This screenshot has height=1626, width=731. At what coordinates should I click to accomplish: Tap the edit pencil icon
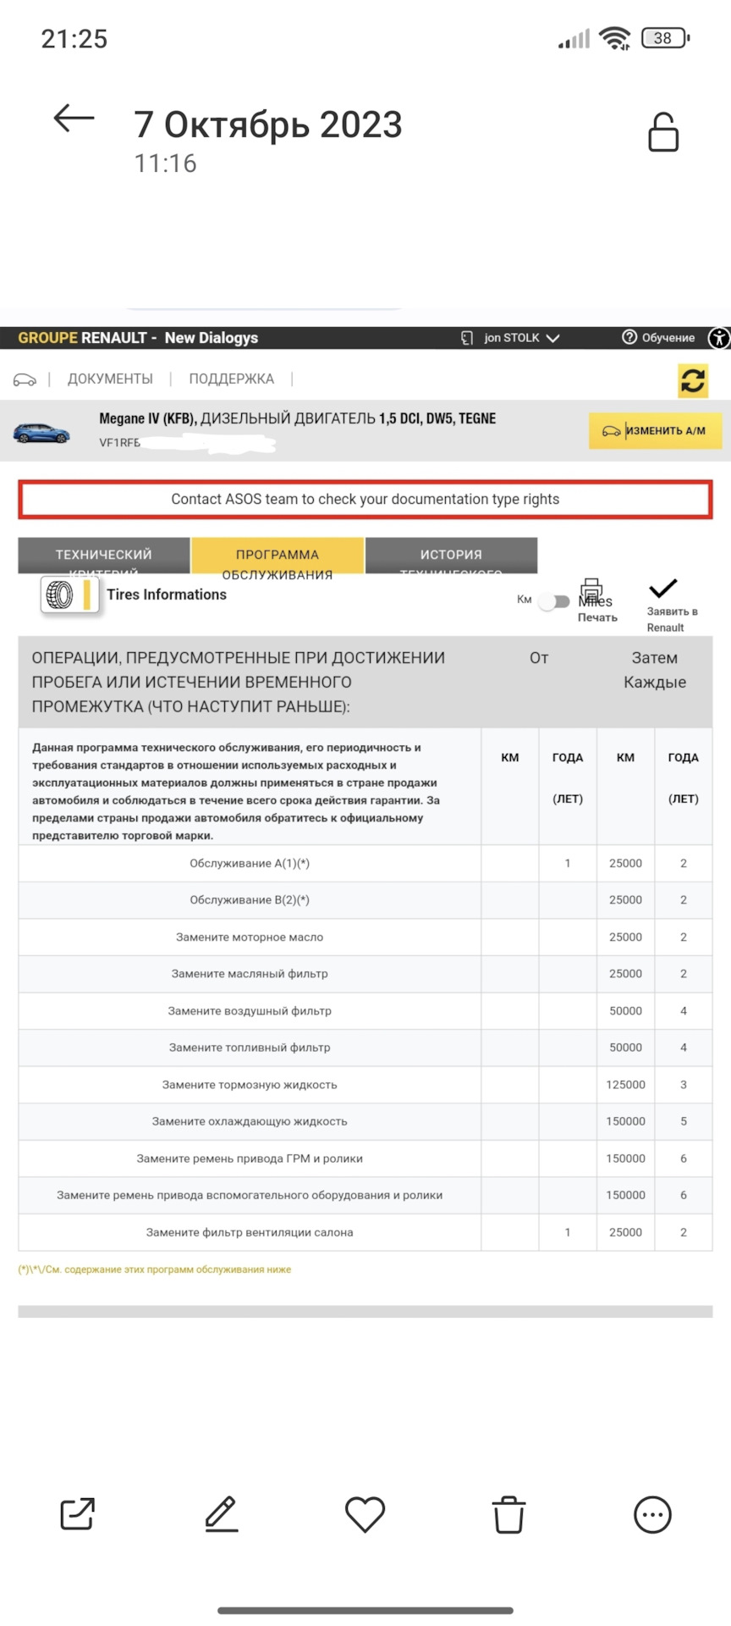(222, 1513)
